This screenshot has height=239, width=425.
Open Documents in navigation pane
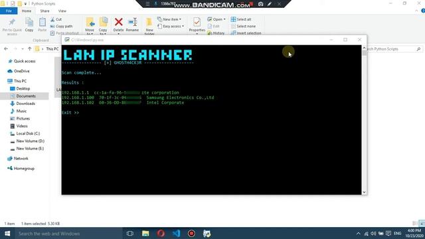[23, 96]
